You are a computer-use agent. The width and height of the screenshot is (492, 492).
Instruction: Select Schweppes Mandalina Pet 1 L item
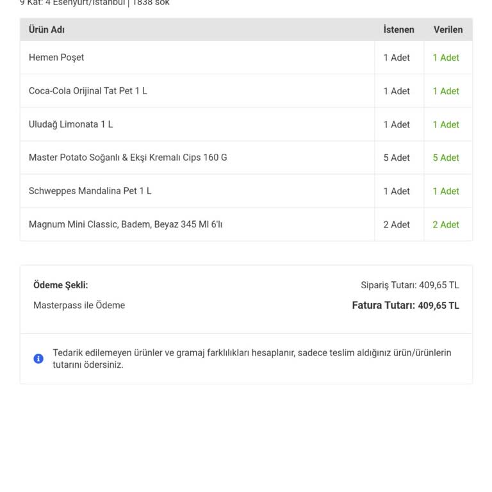90,191
